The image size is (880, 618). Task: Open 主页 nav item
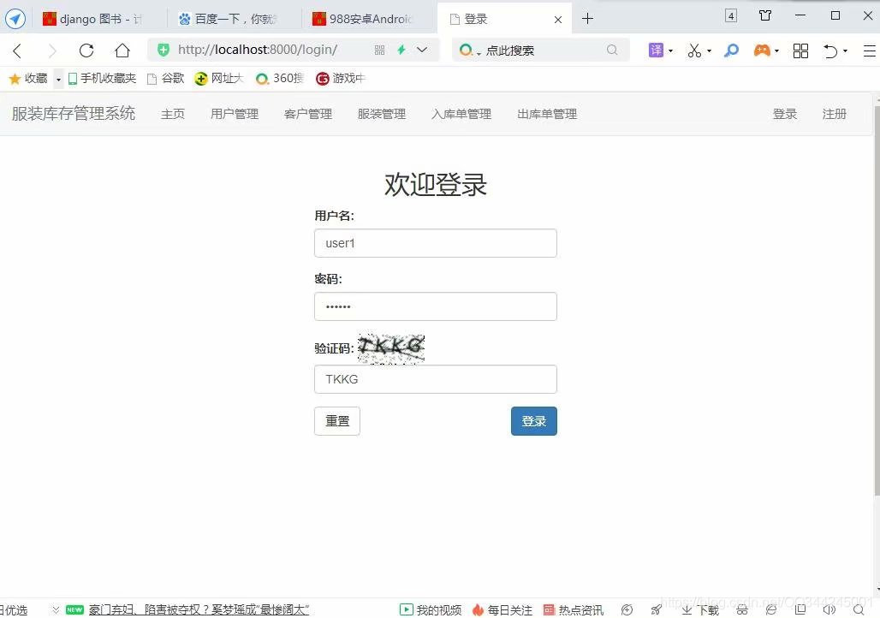point(173,114)
